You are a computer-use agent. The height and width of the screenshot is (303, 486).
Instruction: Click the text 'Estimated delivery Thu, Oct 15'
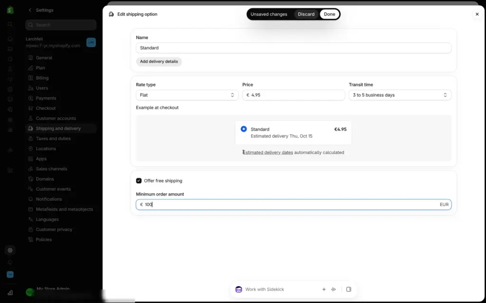click(x=281, y=136)
